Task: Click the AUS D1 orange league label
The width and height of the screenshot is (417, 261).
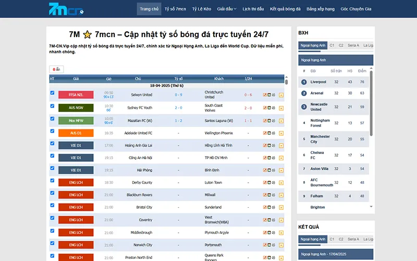Action: pyautogui.click(x=76, y=133)
